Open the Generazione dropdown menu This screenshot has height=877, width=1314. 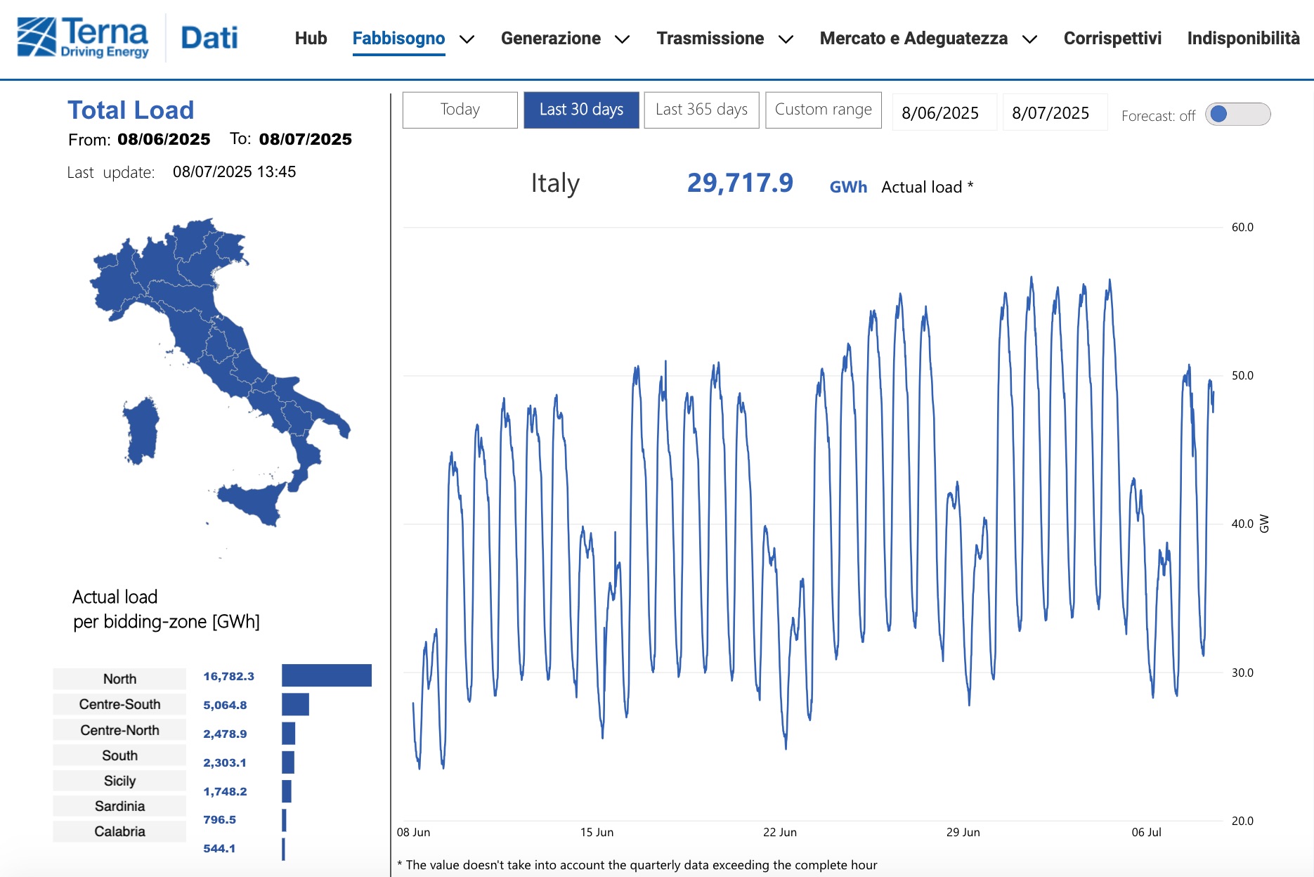click(622, 39)
